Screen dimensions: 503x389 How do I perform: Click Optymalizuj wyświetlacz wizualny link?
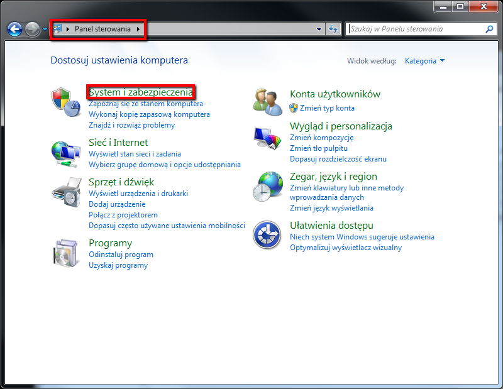click(x=346, y=248)
